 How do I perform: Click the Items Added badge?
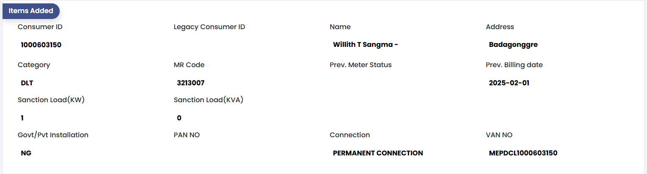[31, 11]
